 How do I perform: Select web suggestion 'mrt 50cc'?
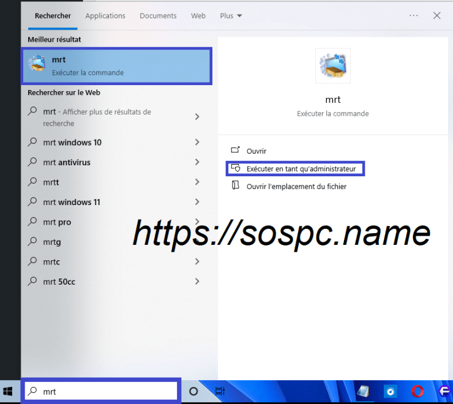[59, 282]
